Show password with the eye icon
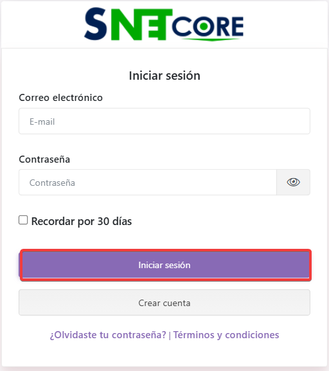The height and width of the screenshot is (371, 329). (293, 182)
